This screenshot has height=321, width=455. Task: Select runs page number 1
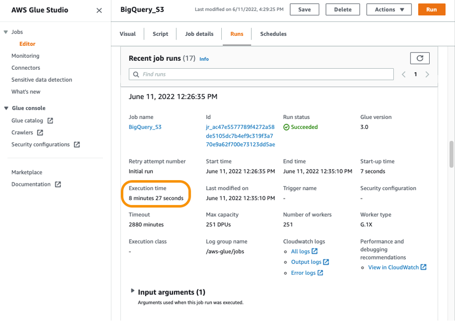(415, 75)
